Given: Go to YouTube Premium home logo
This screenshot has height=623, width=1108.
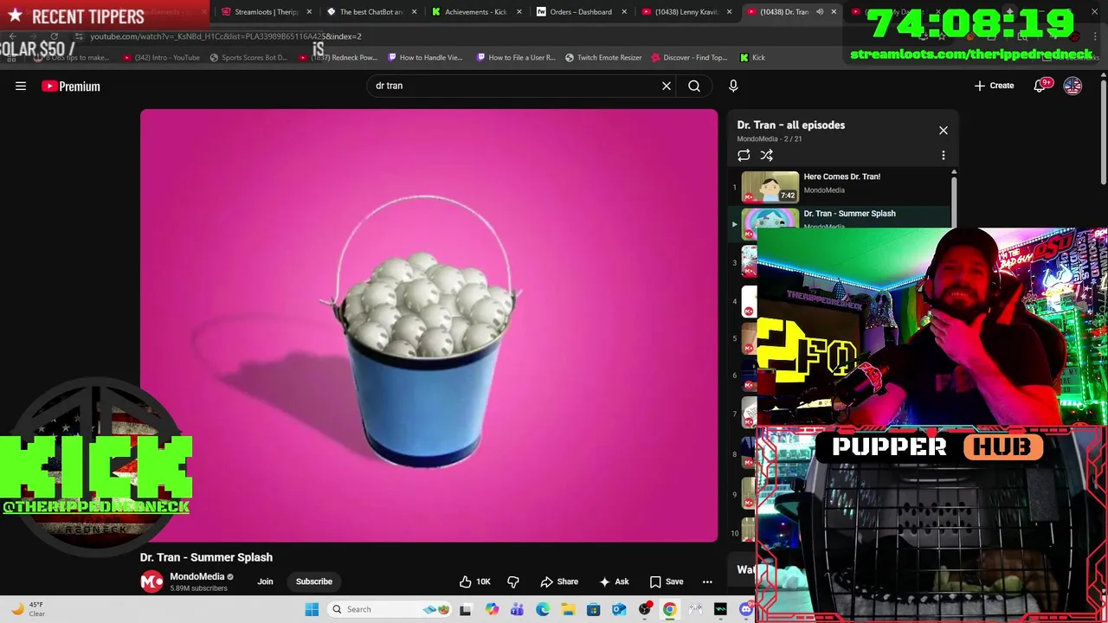Looking at the screenshot, I should (71, 86).
